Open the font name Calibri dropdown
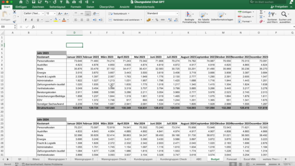The height and width of the screenshot is (166, 295). (x=43, y=13)
